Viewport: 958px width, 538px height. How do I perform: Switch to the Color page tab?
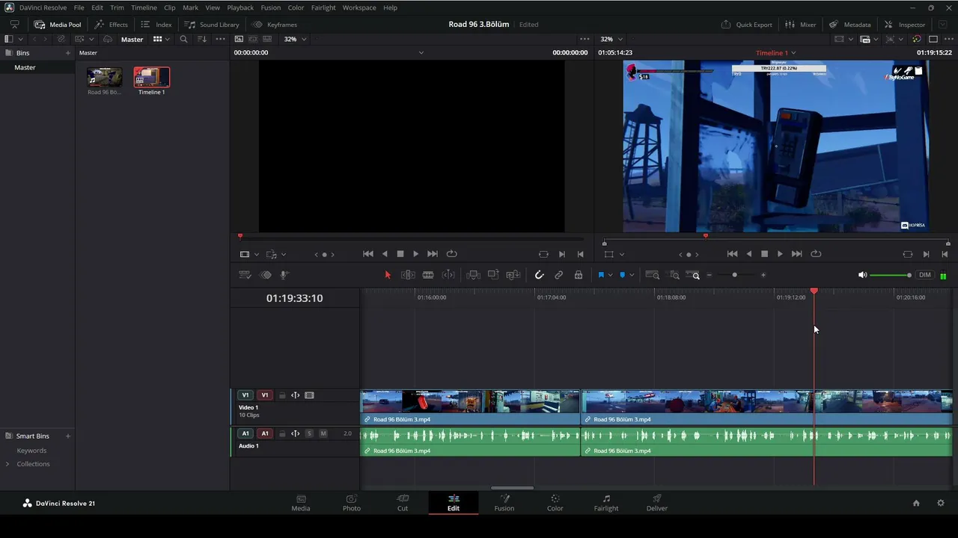tap(555, 503)
